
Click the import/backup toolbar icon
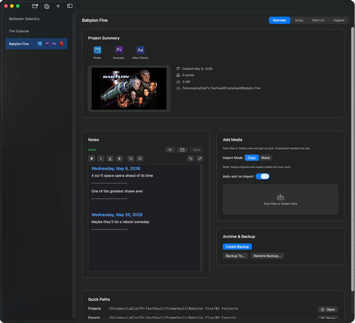(x=46, y=6)
